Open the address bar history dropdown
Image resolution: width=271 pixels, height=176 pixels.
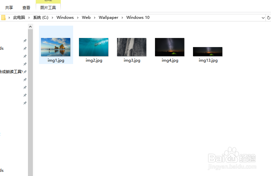[x=263, y=18]
